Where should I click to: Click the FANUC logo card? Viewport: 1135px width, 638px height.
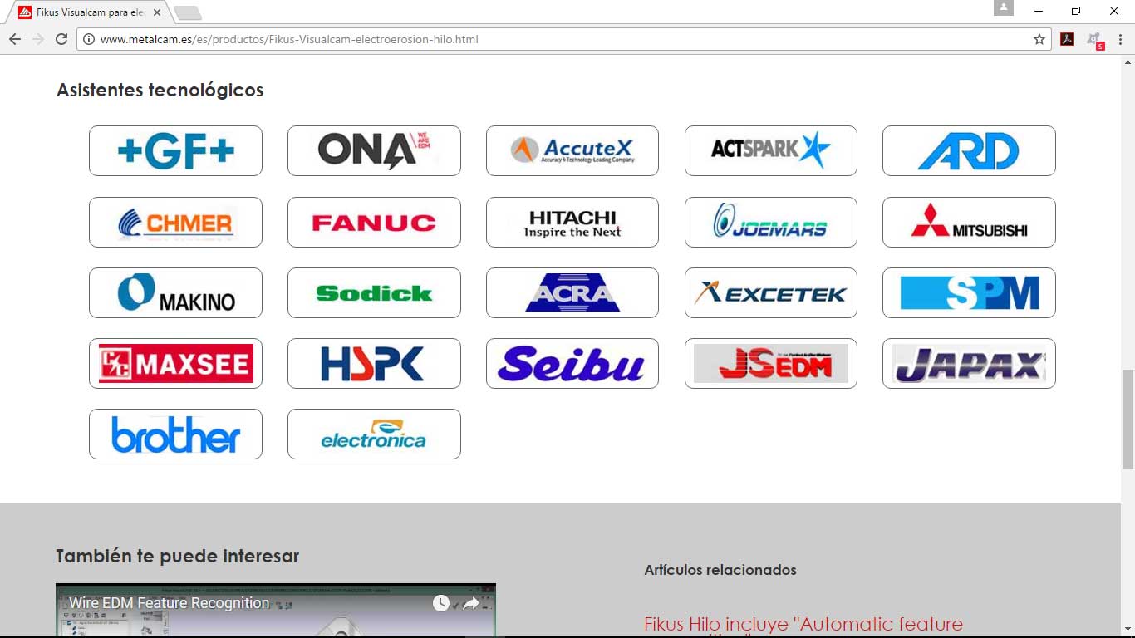(374, 222)
